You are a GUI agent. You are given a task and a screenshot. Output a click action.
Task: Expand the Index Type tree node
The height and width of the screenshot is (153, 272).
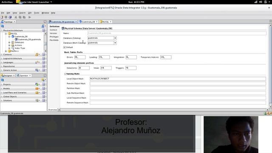9,48
